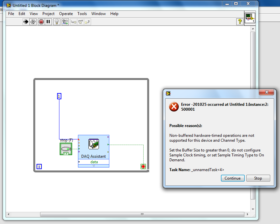Image resolution: width=280 pixels, height=224 pixels.
Task: Click the Run arrow toolbar button
Action: pyautogui.click(x=26, y=22)
